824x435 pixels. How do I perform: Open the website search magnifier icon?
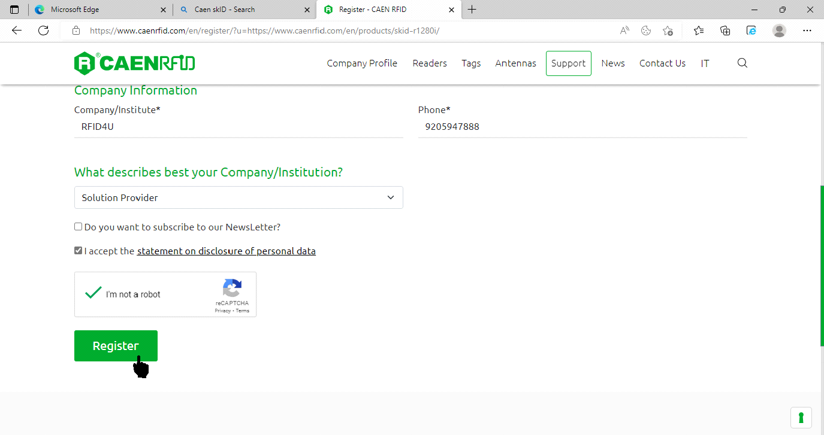[x=742, y=63]
